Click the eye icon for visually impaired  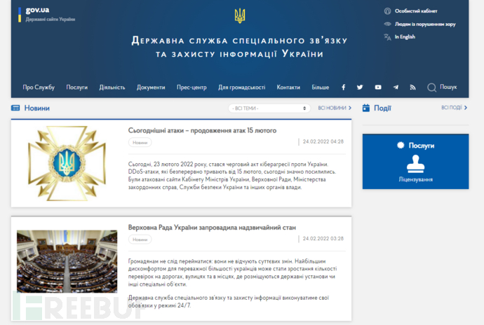[387, 24]
